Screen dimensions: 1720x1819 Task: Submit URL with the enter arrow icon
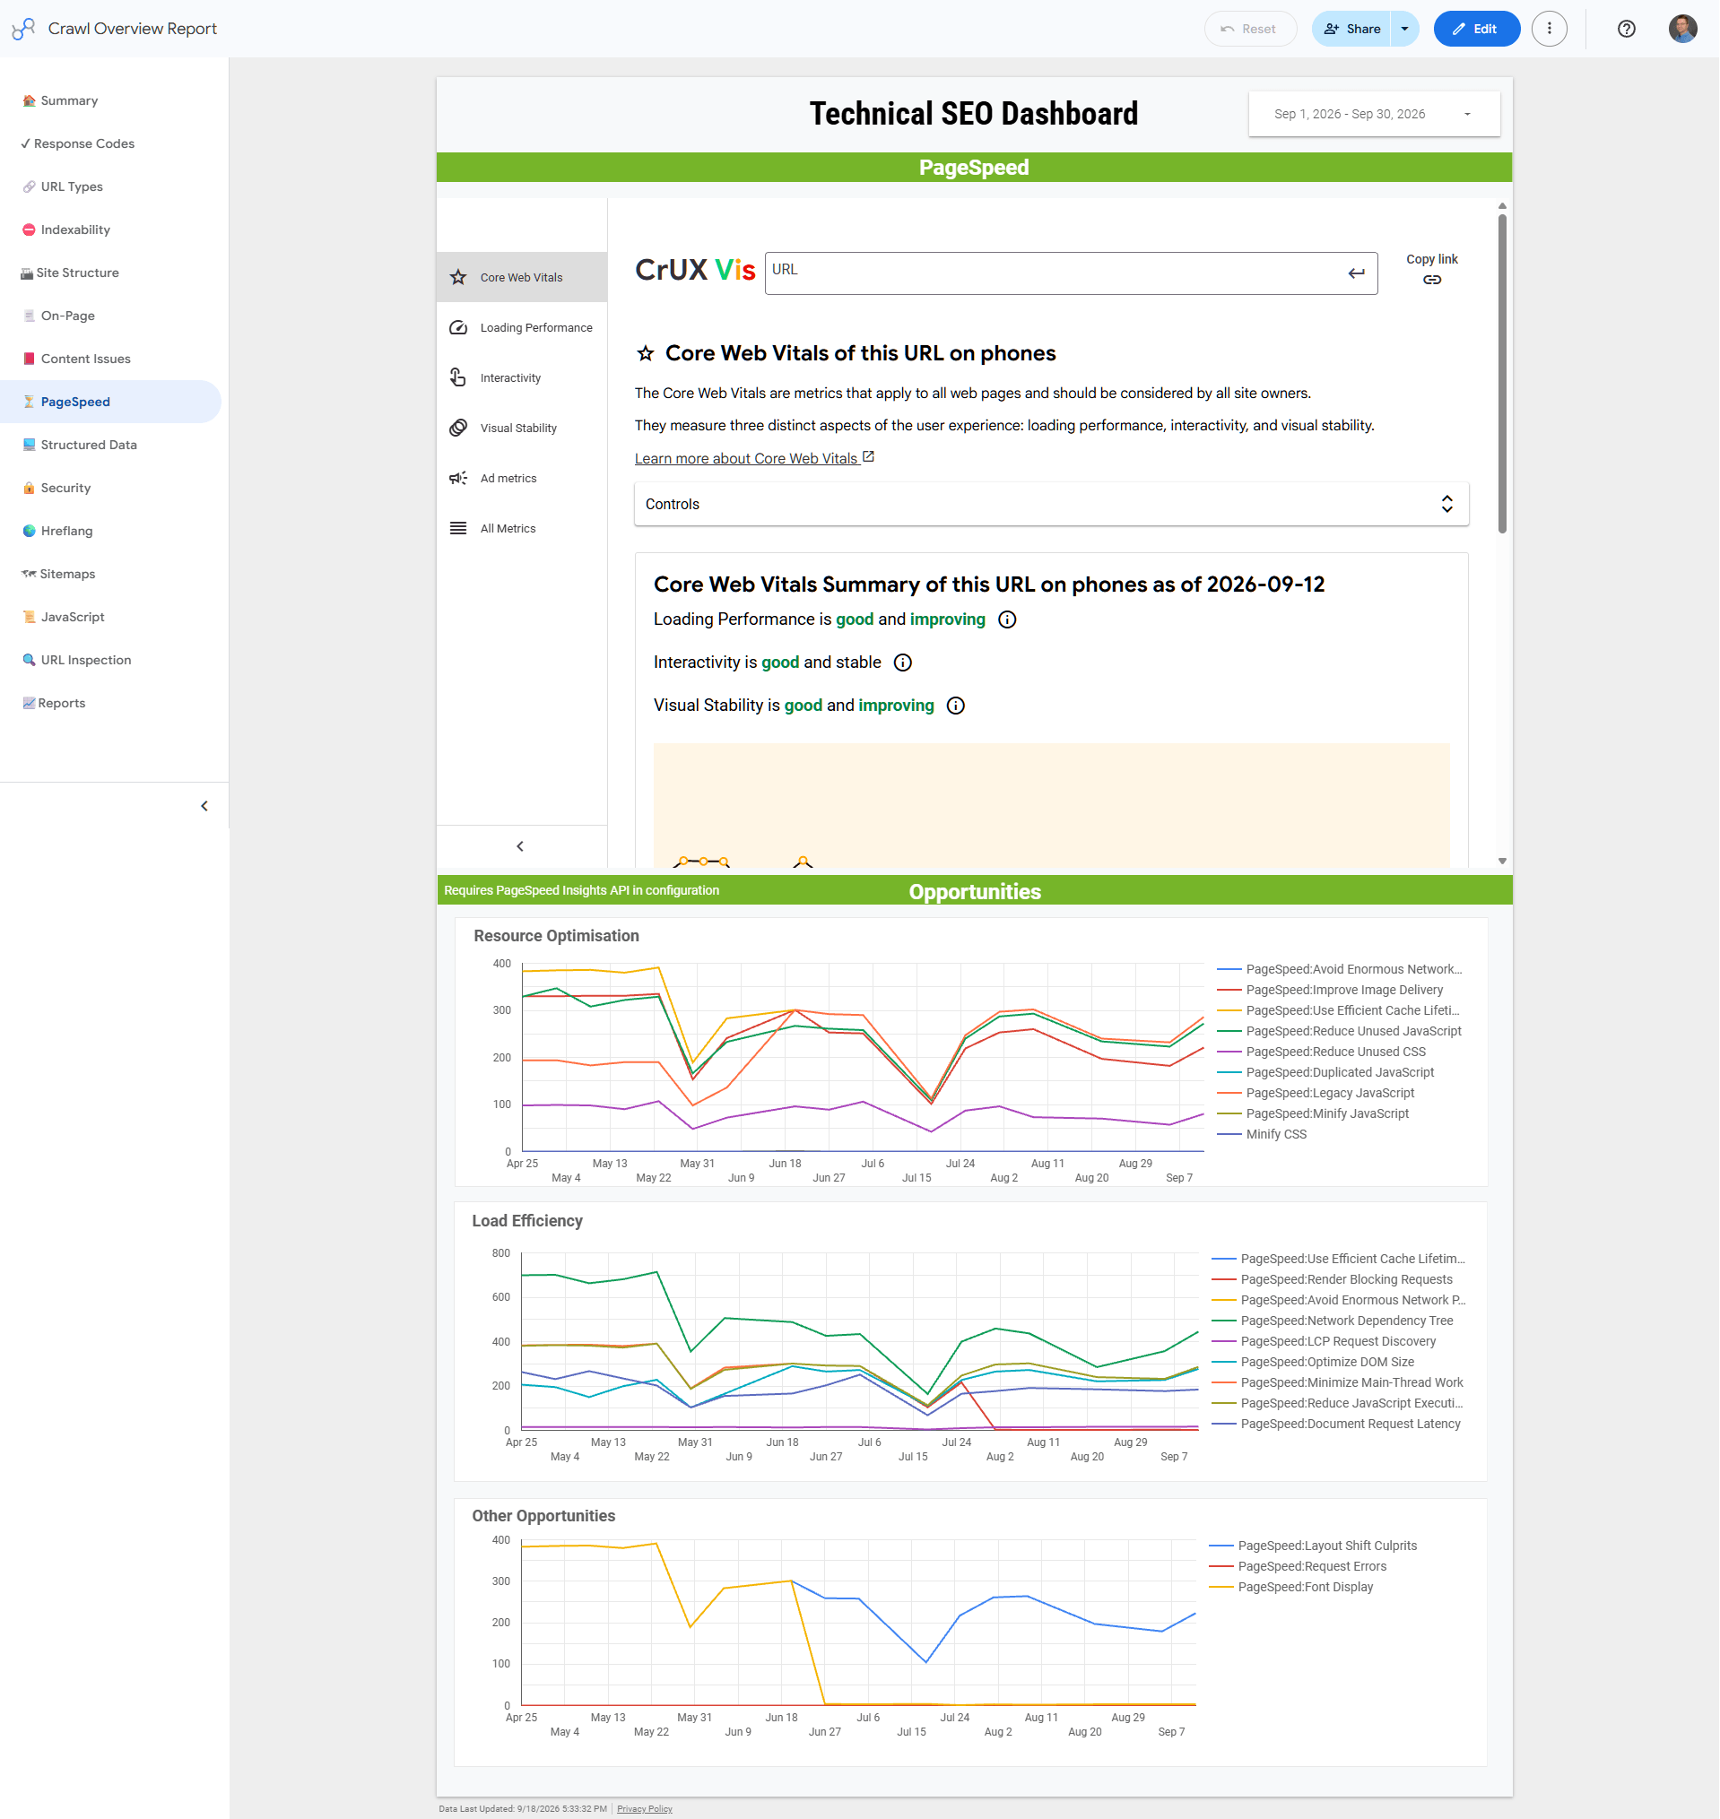tap(1355, 273)
